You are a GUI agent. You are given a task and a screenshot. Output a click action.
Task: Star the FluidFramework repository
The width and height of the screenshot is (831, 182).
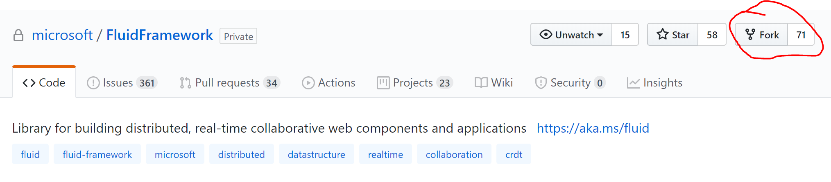click(673, 35)
